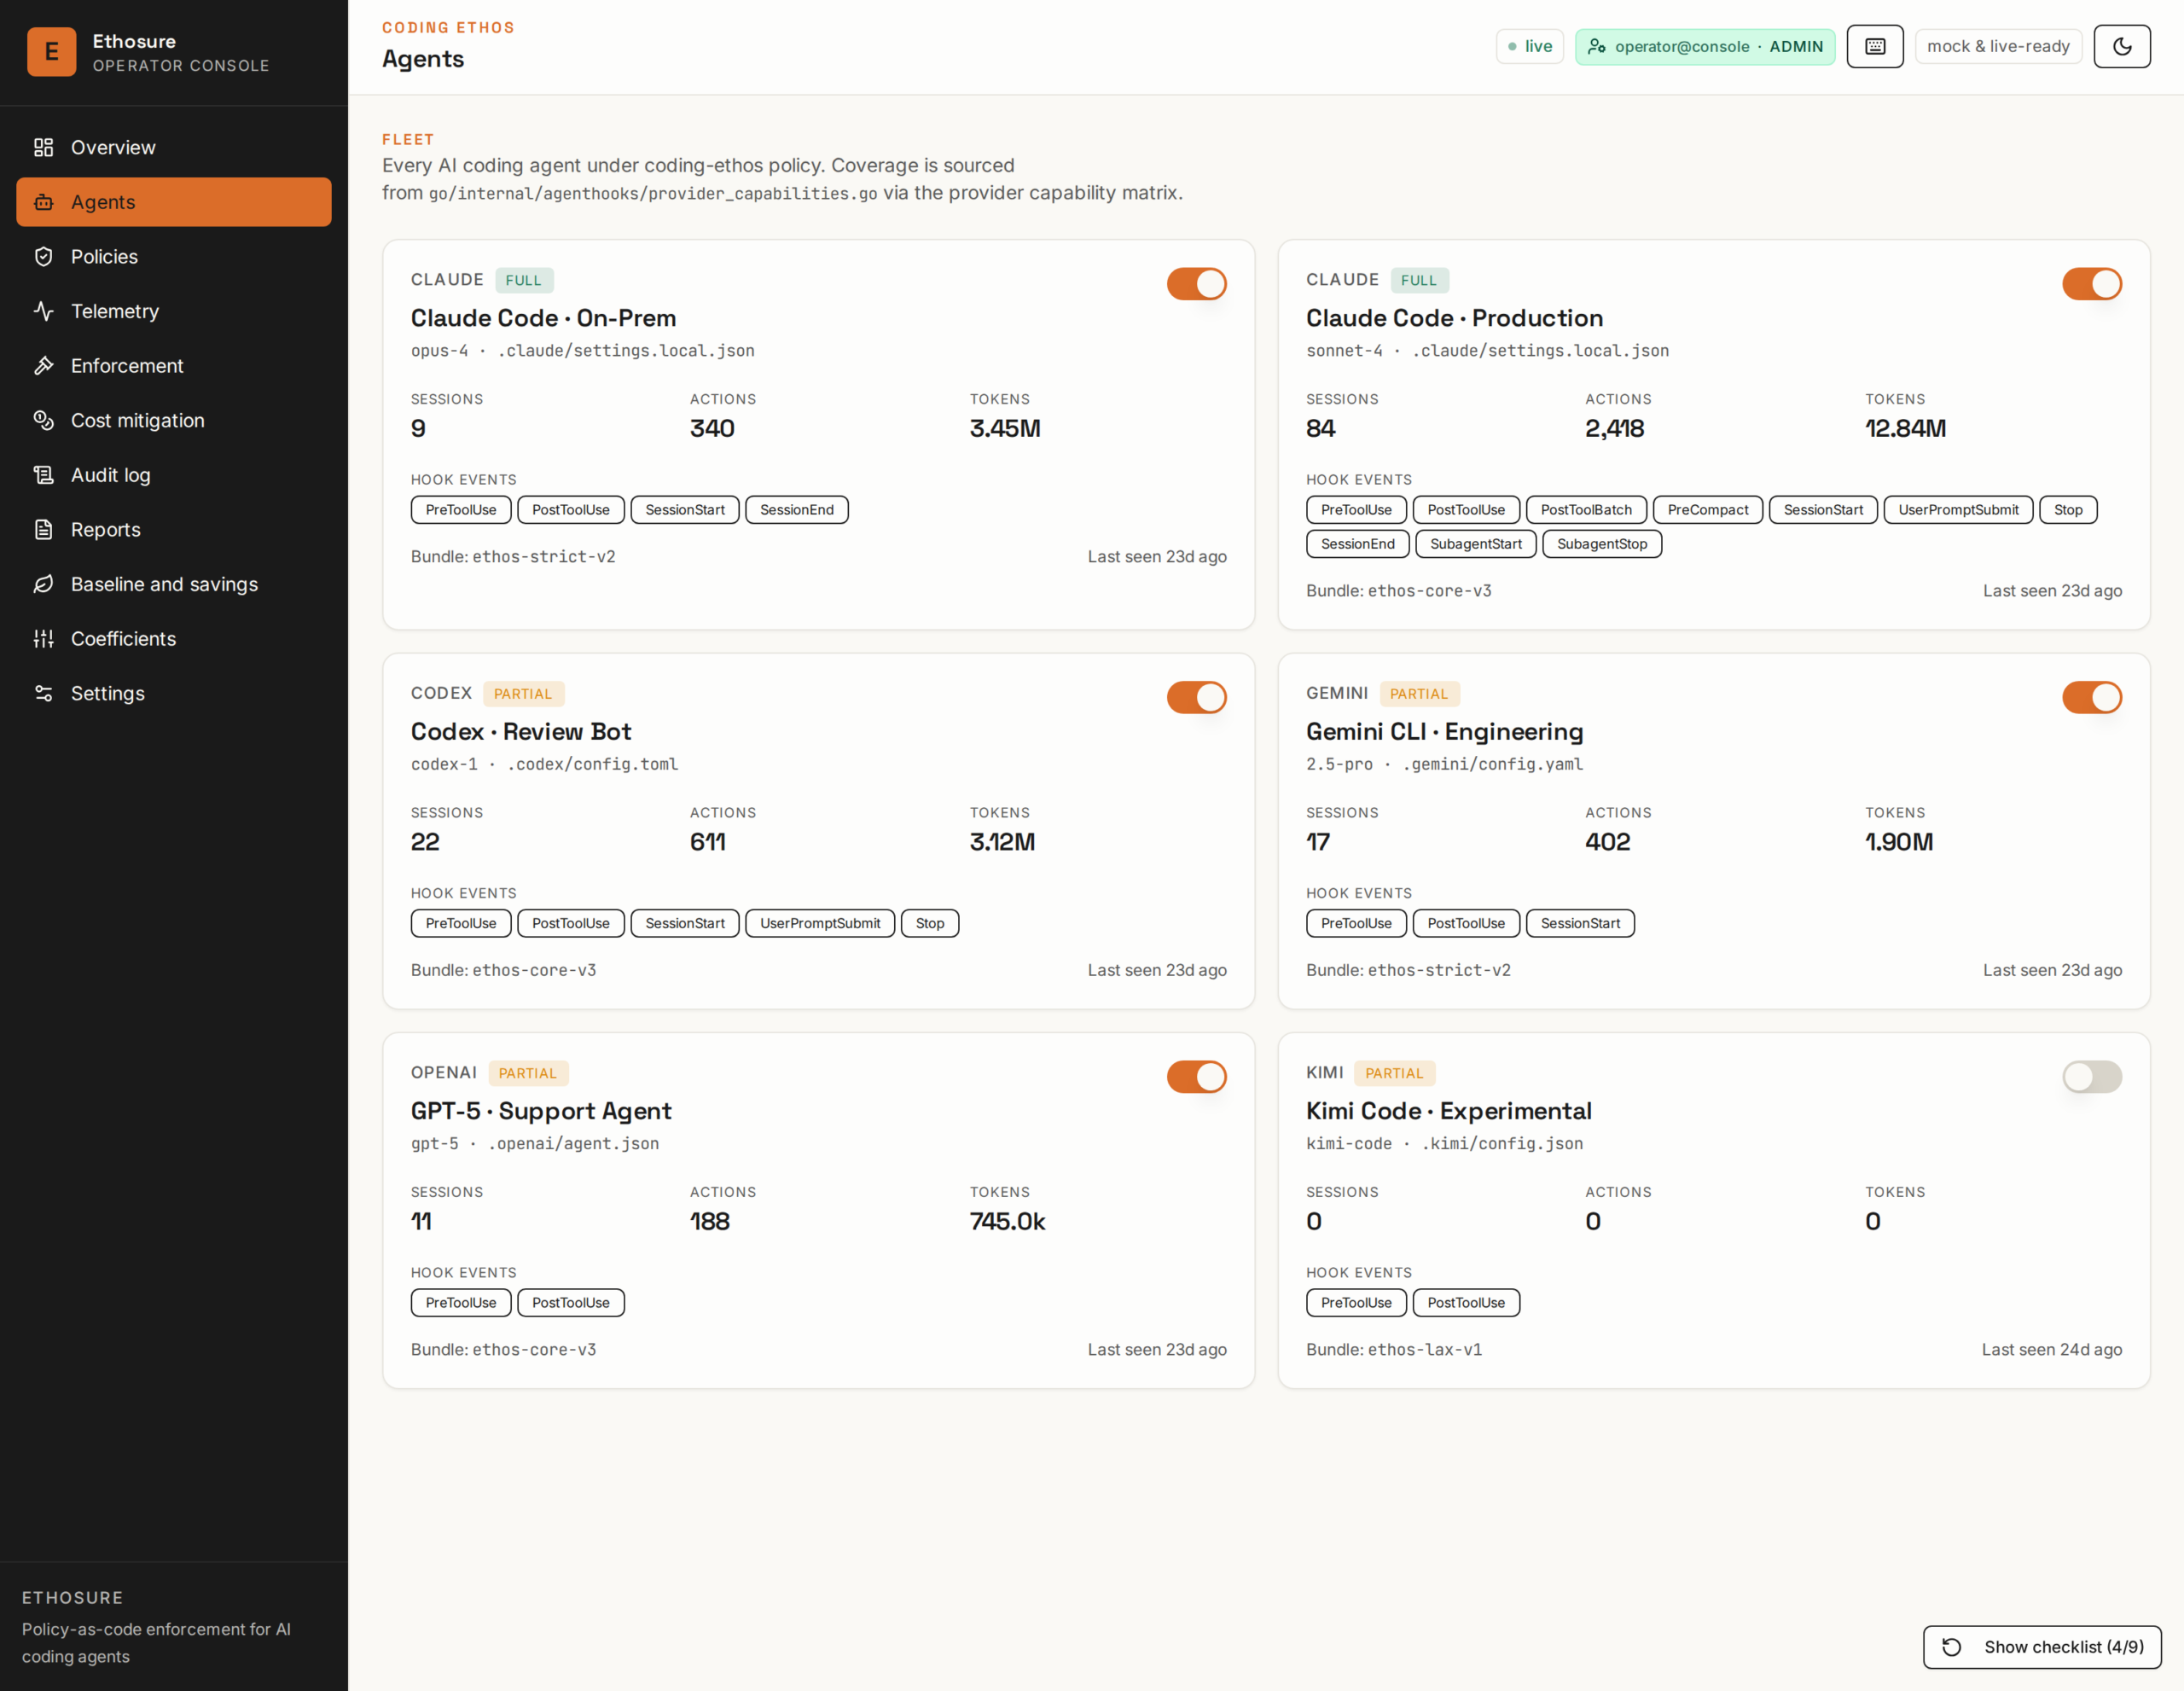Disable the Claude Code On-Prem agent toggle
Viewport: 2184px width, 1691px height.
(1196, 284)
